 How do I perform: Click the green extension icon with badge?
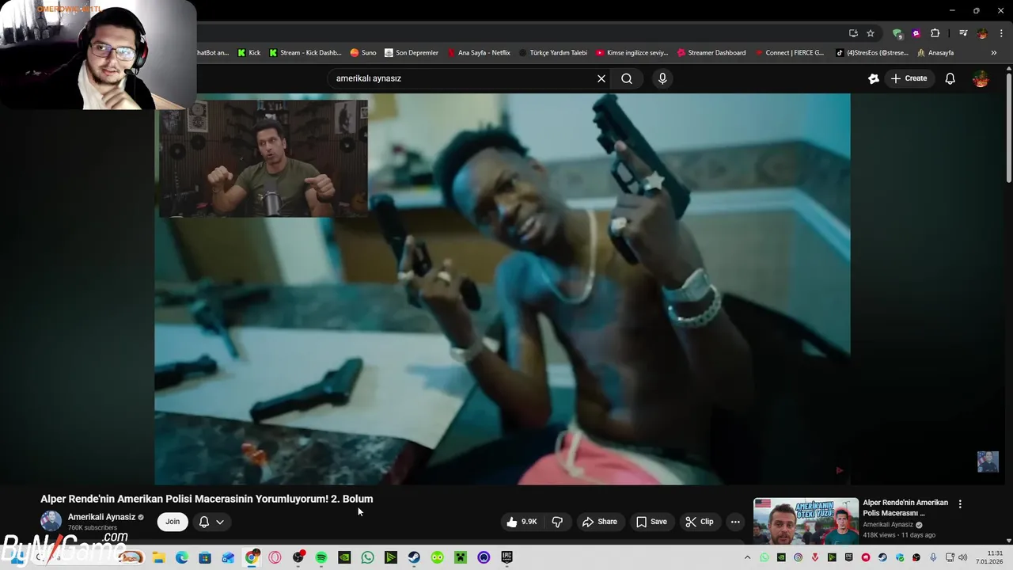(897, 33)
